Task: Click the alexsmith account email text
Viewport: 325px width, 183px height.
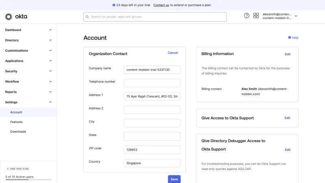Action: (277, 14)
